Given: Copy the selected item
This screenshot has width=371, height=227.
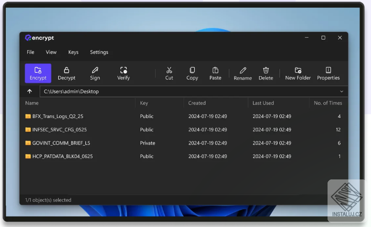Looking at the screenshot, I should [192, 73].
